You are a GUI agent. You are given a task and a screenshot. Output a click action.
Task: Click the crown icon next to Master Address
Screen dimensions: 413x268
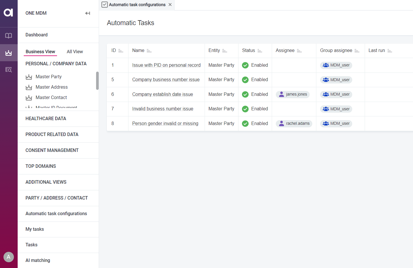(x=29, y=87)
